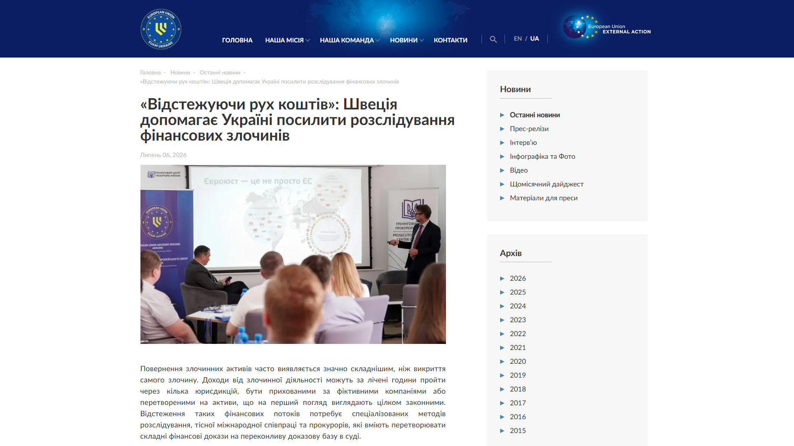
Task: Click the Останні новини breadcrumb link
Action: [x=220, y=73]
